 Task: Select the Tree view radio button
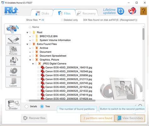(42, 106)
